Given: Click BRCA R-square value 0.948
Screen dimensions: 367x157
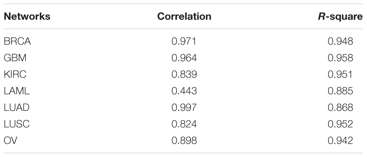Looking at the screenshot, I should pyautogui.click(x=340, y=41).
